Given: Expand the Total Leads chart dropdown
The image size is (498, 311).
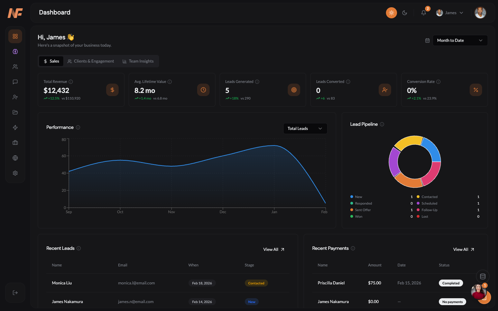Looking at the screenshot, I should 305,128.
